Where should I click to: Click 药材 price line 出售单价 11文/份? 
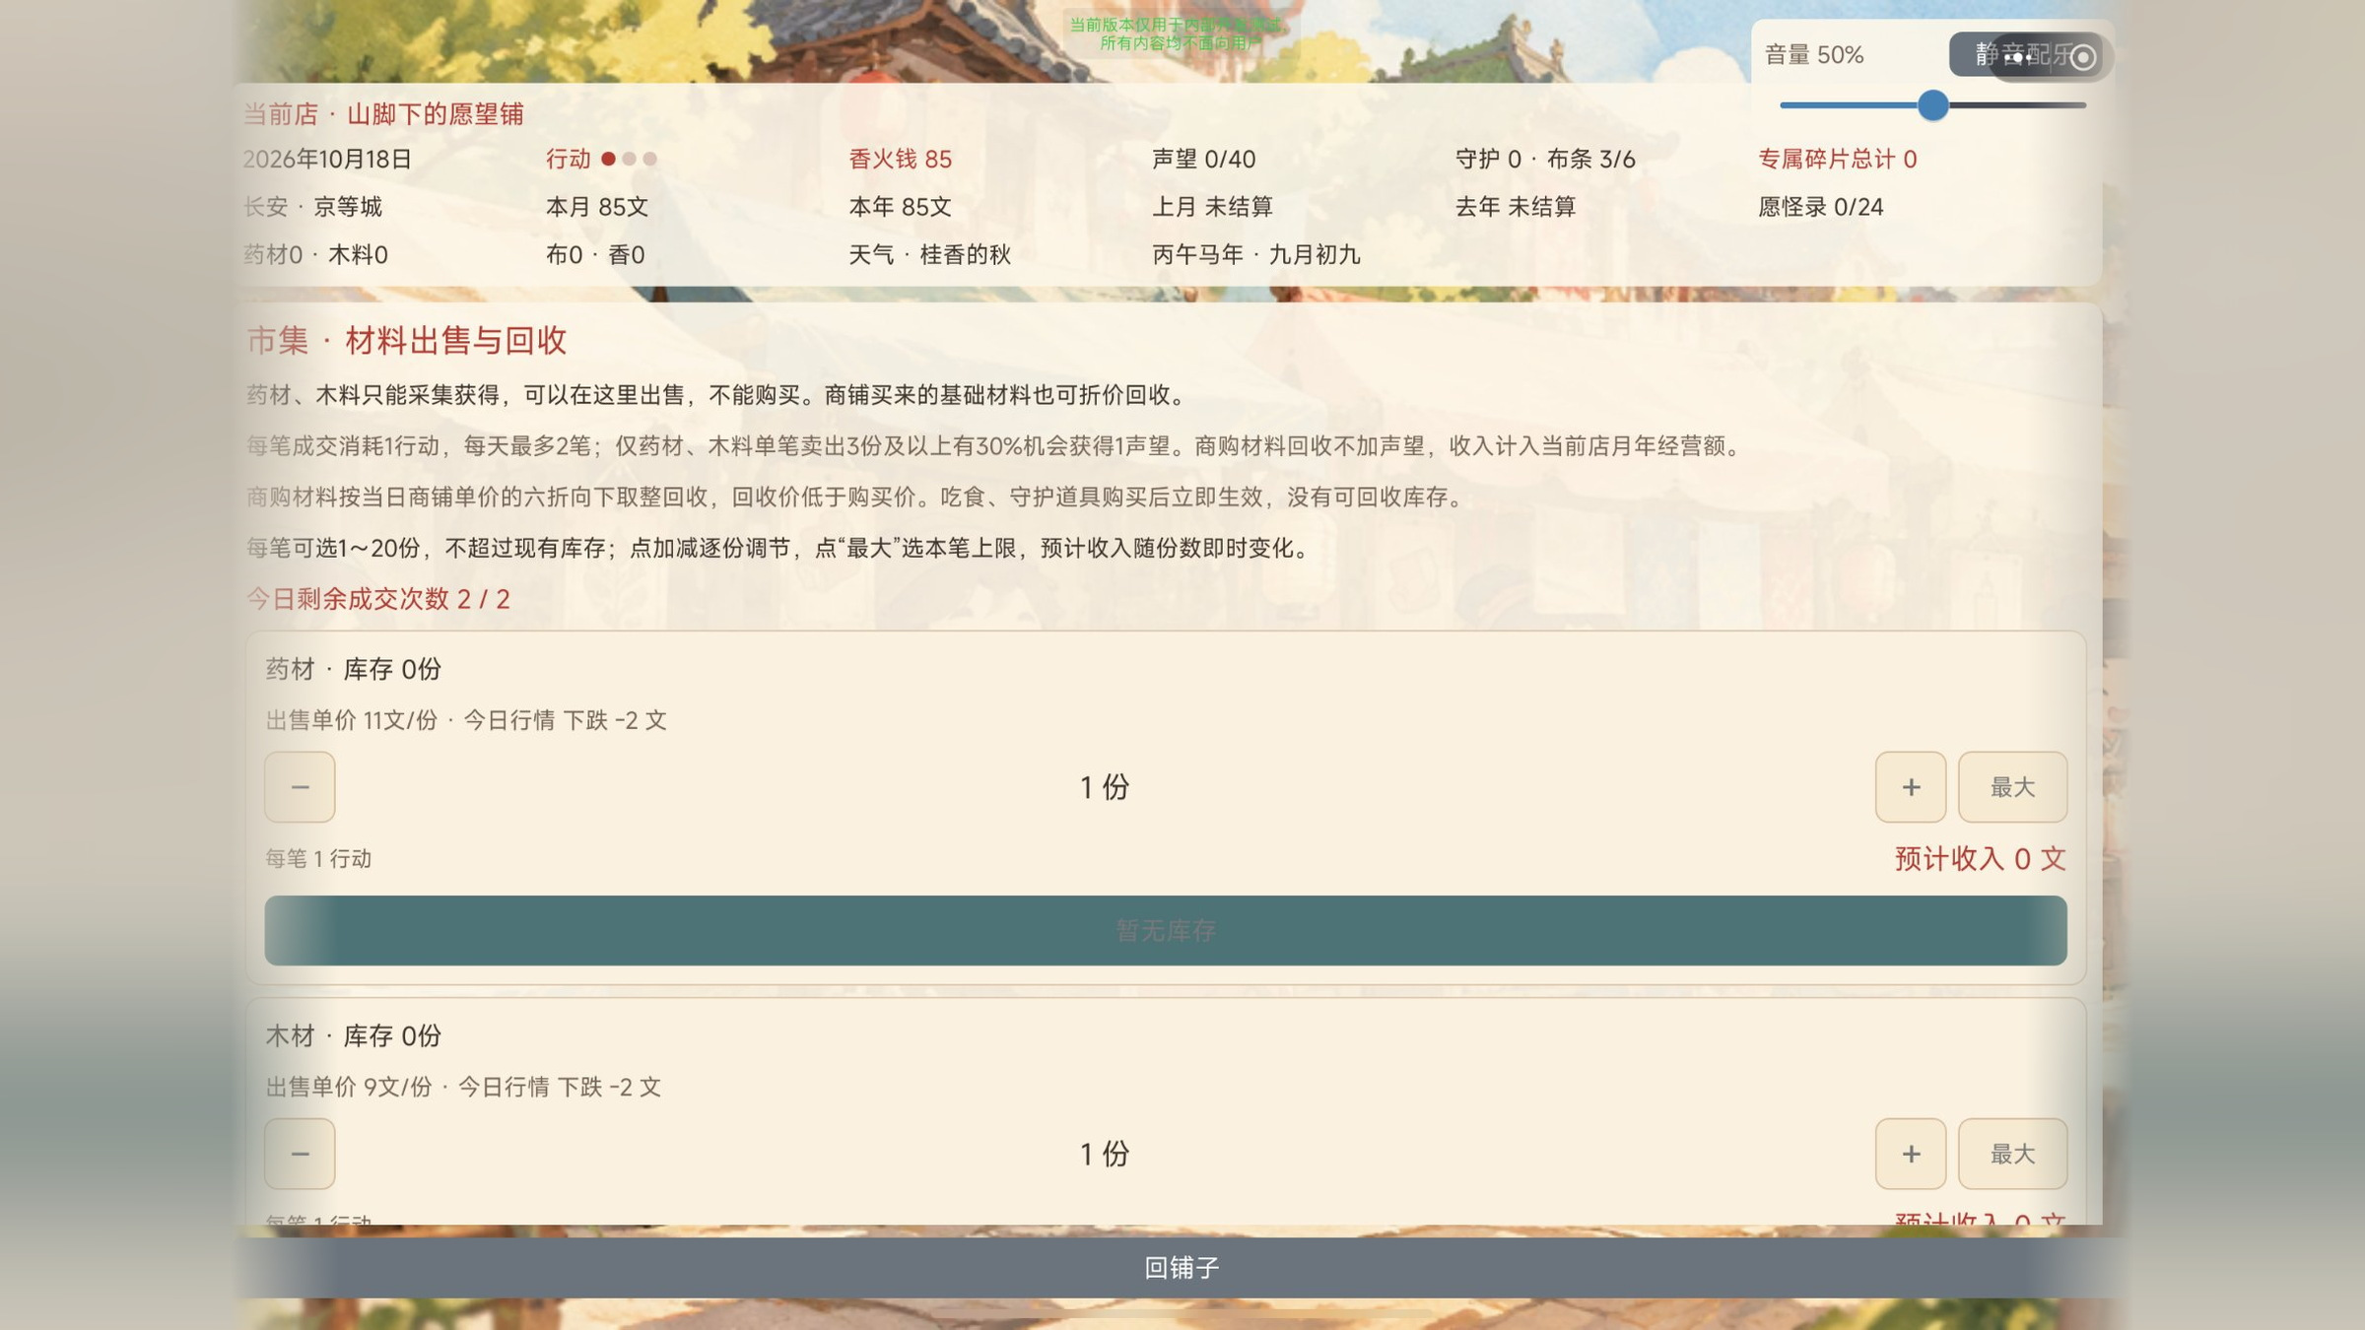[351, 721]
